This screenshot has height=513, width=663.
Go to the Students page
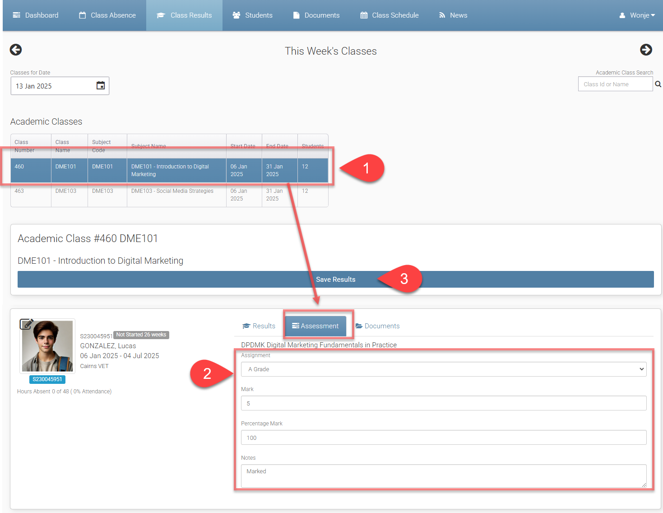coord(252,15)
